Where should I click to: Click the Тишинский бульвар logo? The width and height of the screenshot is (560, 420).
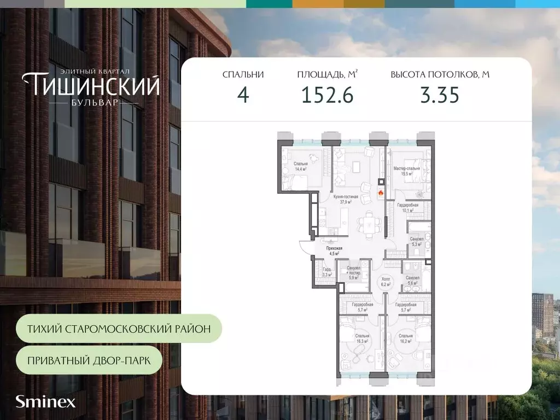coord(91,87)
